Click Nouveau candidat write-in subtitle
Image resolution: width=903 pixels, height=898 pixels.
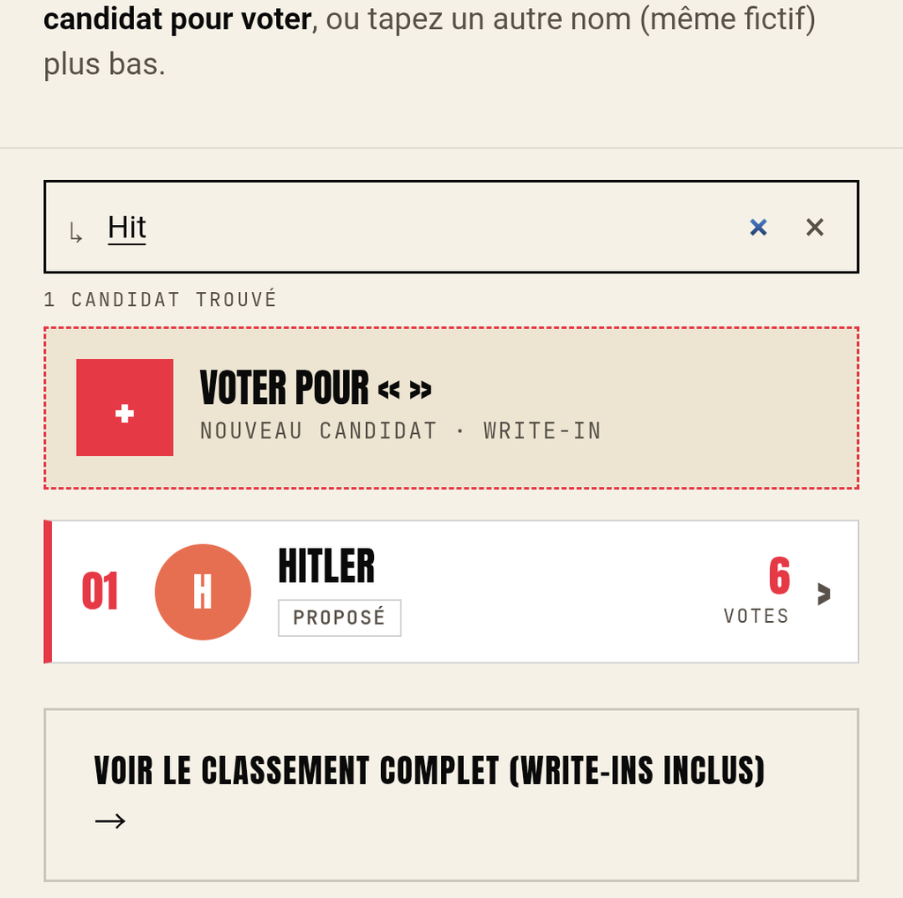tap(401, 430)
